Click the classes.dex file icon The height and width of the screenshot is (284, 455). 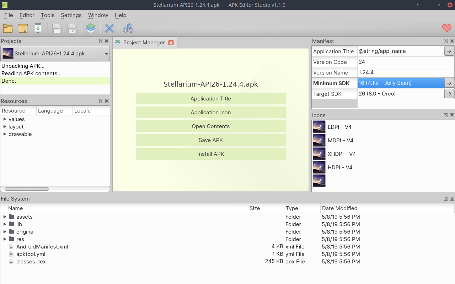click(12, 262)
